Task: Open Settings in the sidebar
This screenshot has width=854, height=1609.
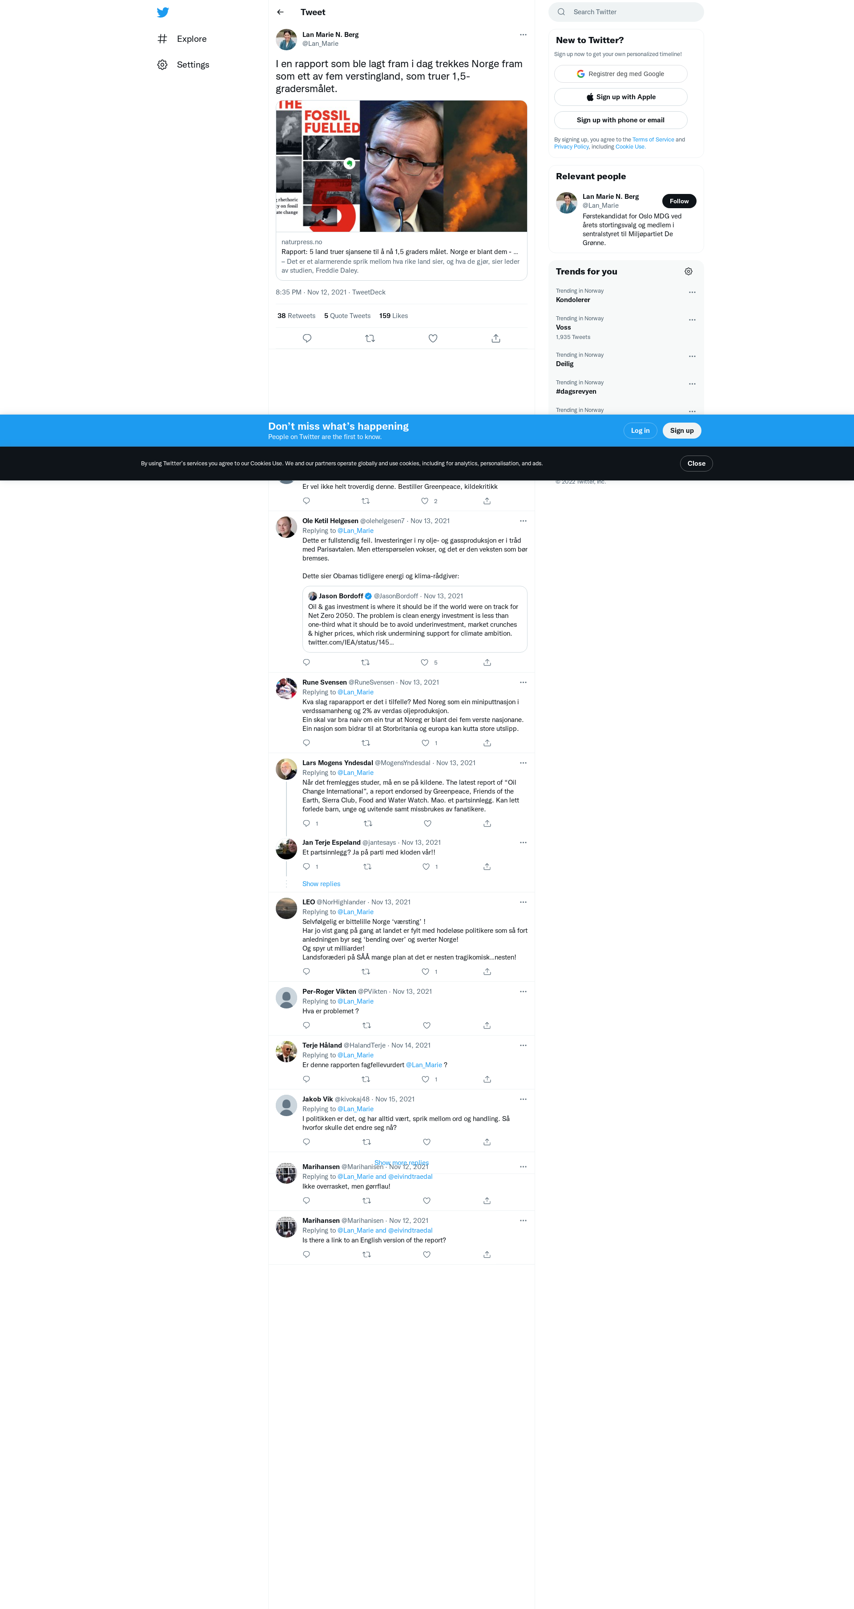Action: pyautogui.click(x=183, y=65)
